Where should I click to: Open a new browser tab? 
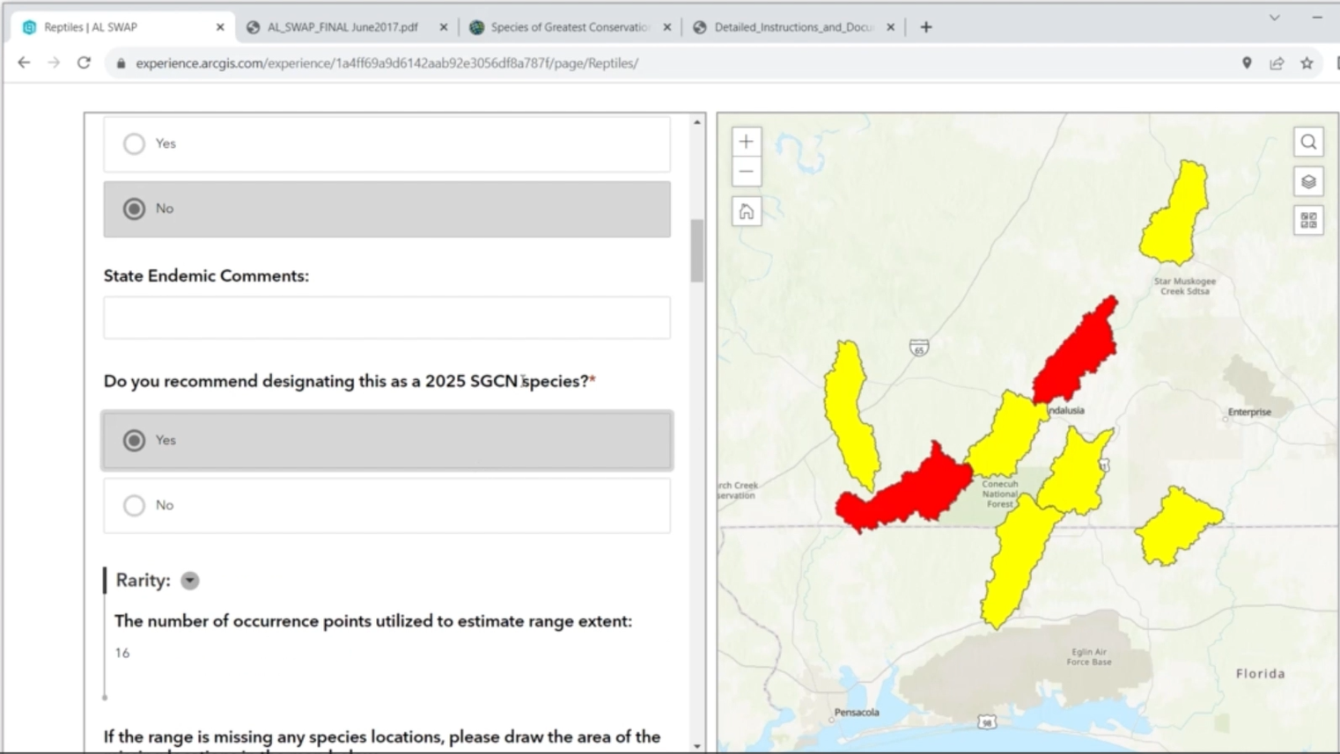pos(925,26)
